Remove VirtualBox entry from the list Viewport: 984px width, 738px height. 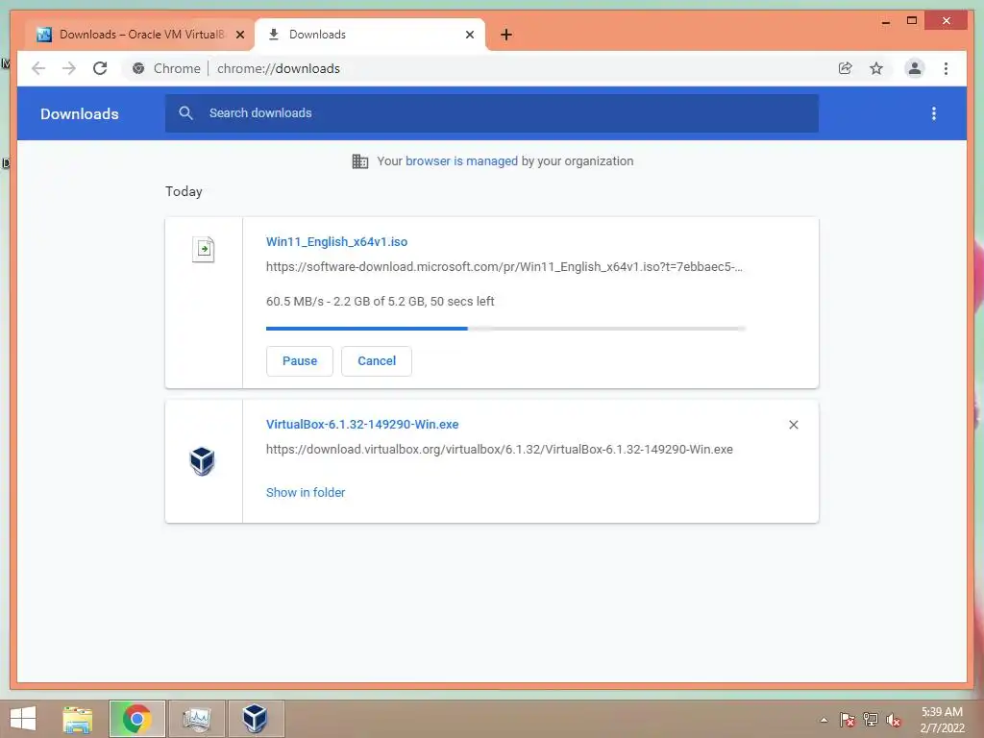point(793,425)
